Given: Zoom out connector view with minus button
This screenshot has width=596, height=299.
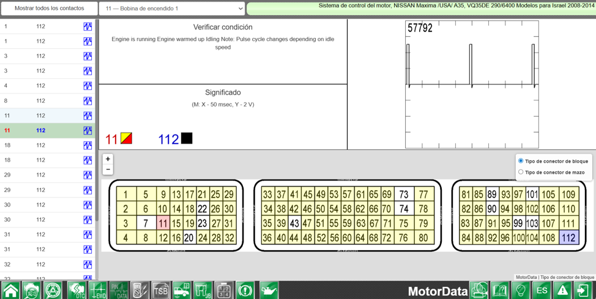Looking at the screenshot, I should pos(108,169).
